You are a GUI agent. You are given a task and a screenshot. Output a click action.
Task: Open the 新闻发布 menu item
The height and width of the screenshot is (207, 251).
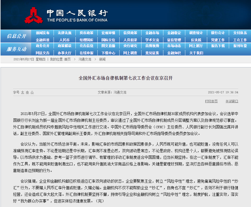click(42, 33)
